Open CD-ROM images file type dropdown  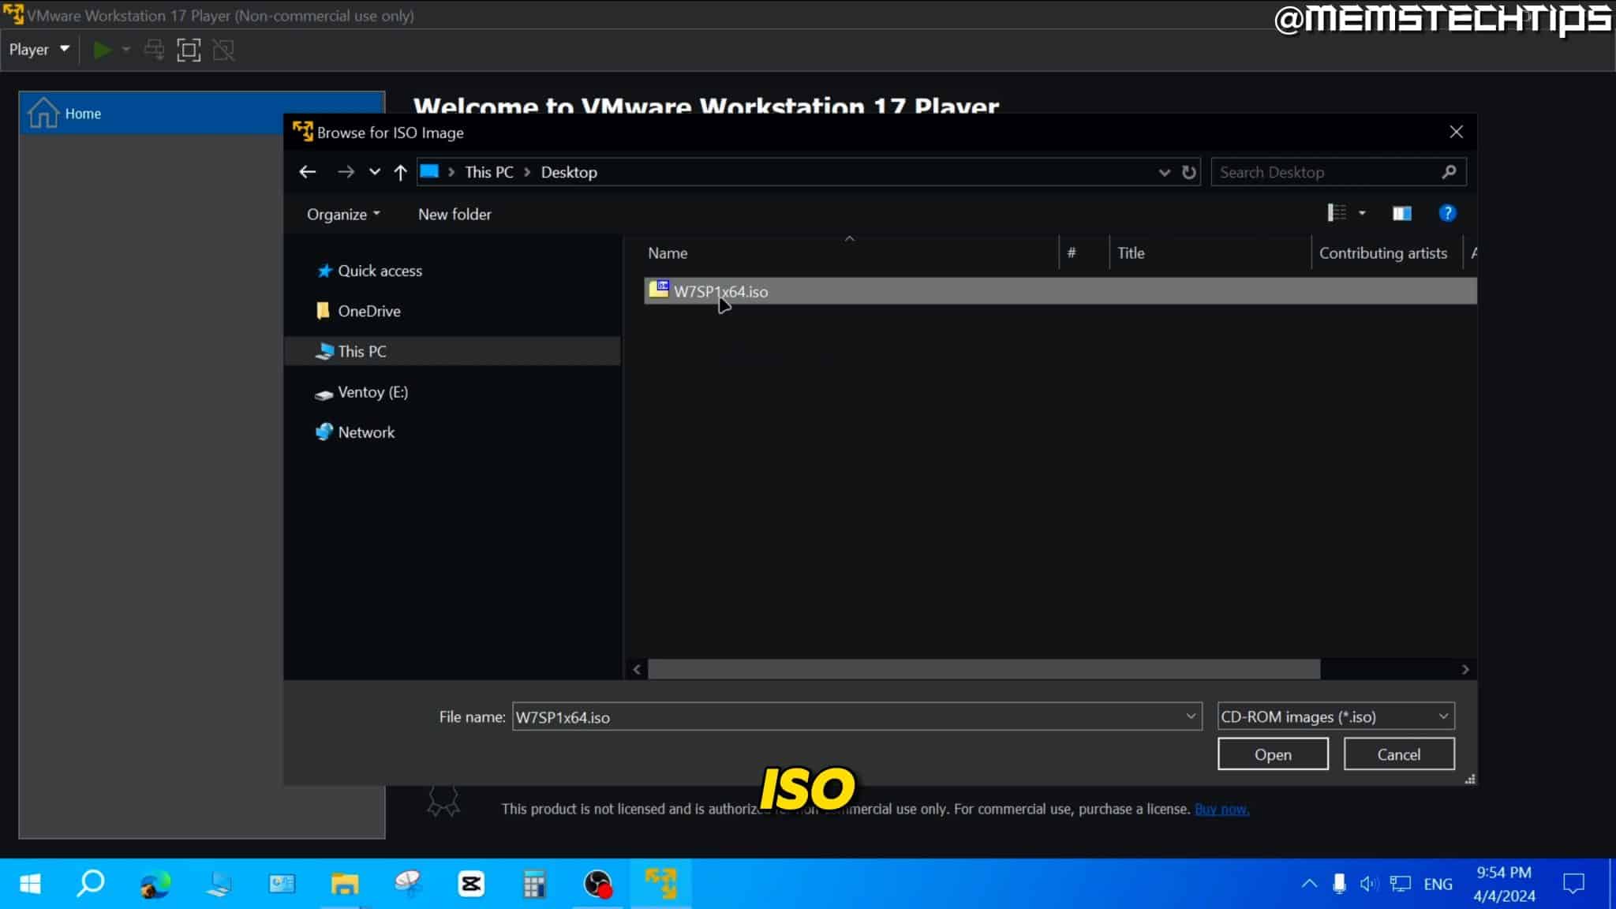1335,716
